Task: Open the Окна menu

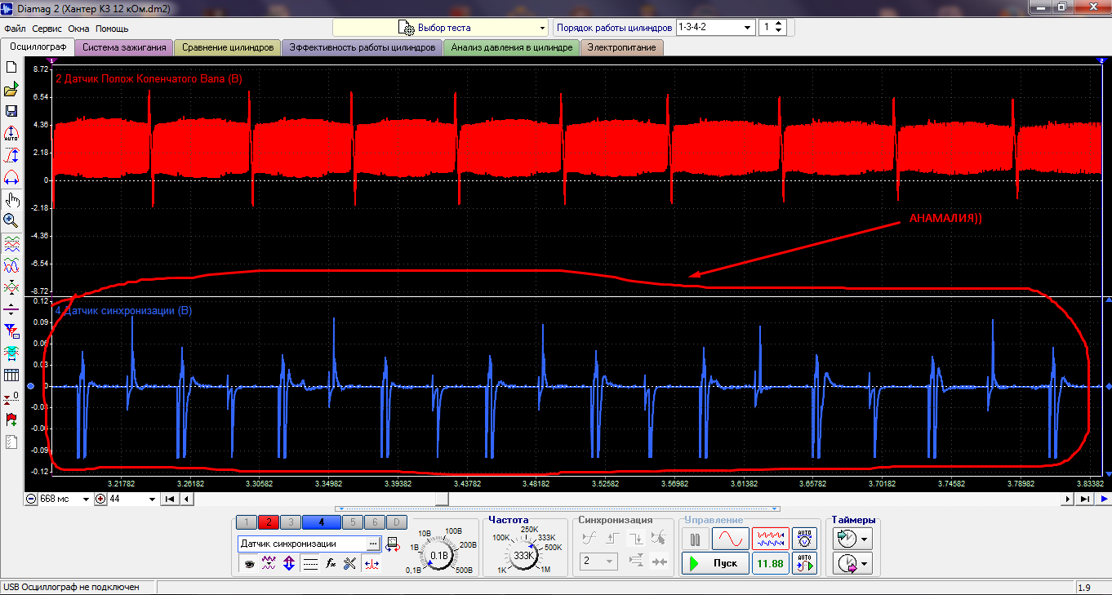Action: (x=78, y=29)
